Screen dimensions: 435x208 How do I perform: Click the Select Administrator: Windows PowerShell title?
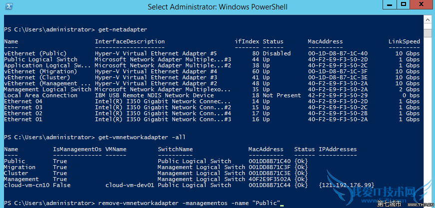coord(217,7)
